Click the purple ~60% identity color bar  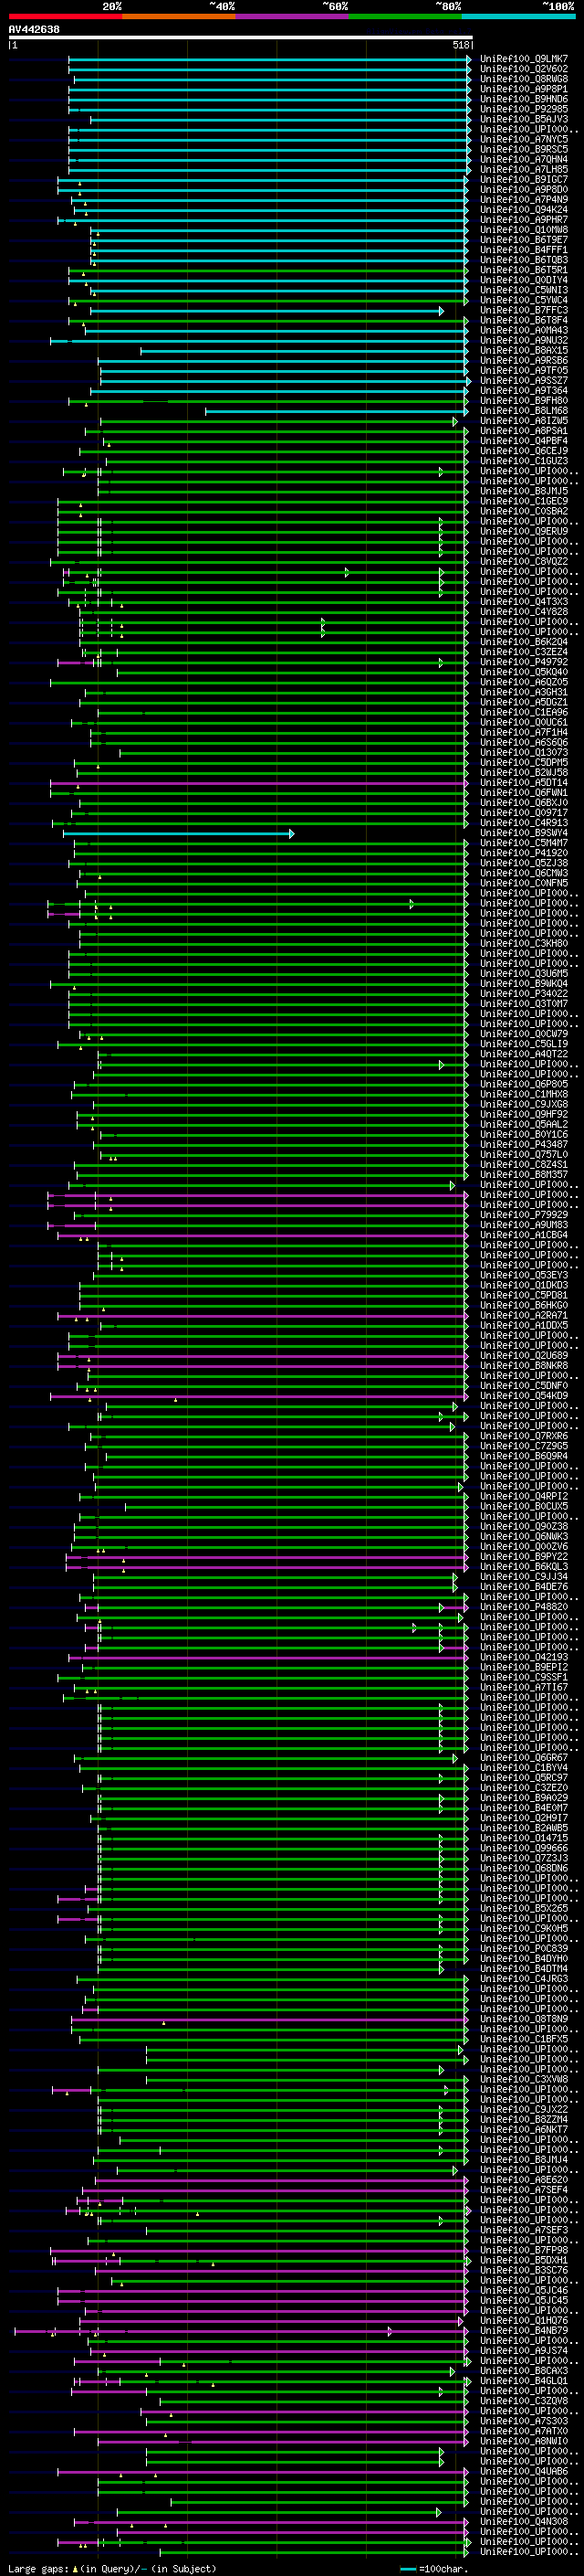(x=291, y=16)
